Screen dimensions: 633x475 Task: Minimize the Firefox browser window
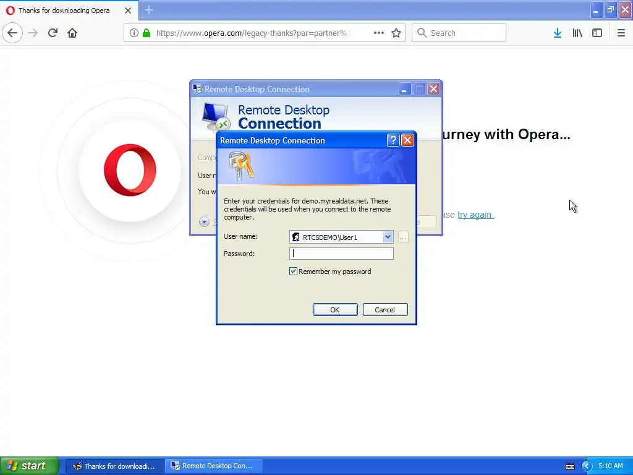click(596, 10)
